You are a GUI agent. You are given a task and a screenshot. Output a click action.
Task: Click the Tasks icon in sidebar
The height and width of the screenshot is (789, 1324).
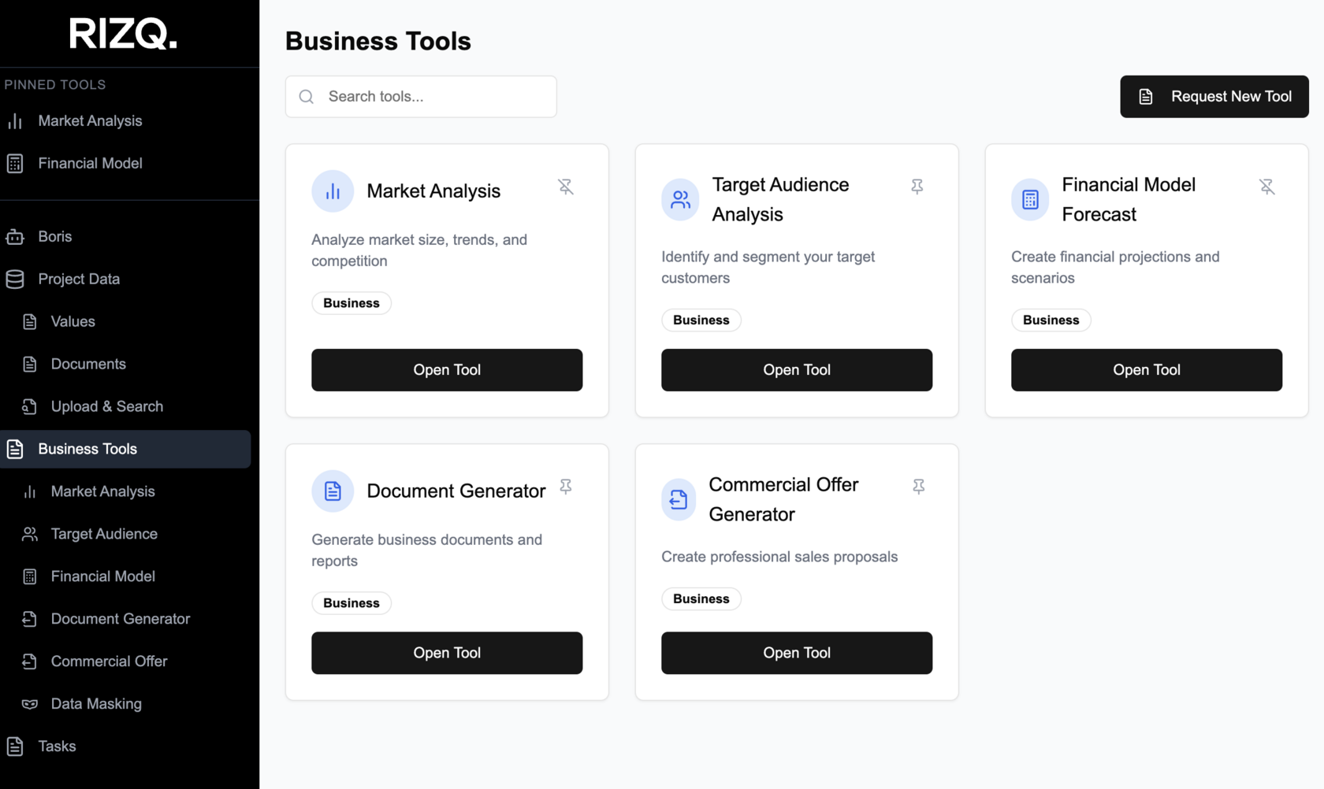[x=15, y=746]
